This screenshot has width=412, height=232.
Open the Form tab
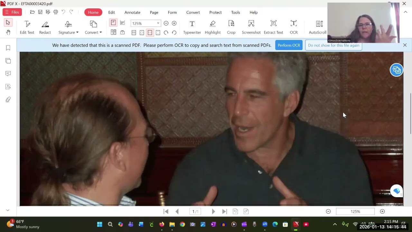tap(172, 12)
